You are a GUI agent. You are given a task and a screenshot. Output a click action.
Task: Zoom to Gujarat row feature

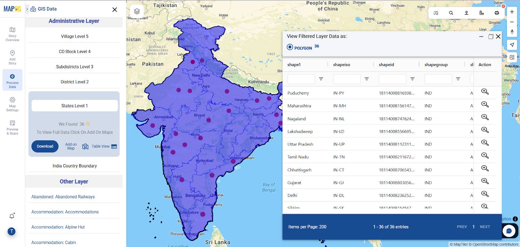click(485, 181)
